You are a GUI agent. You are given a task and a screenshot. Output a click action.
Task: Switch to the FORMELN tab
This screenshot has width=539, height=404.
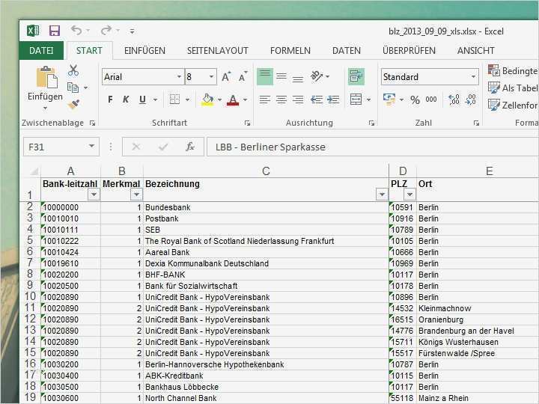[x=290, y=51]
